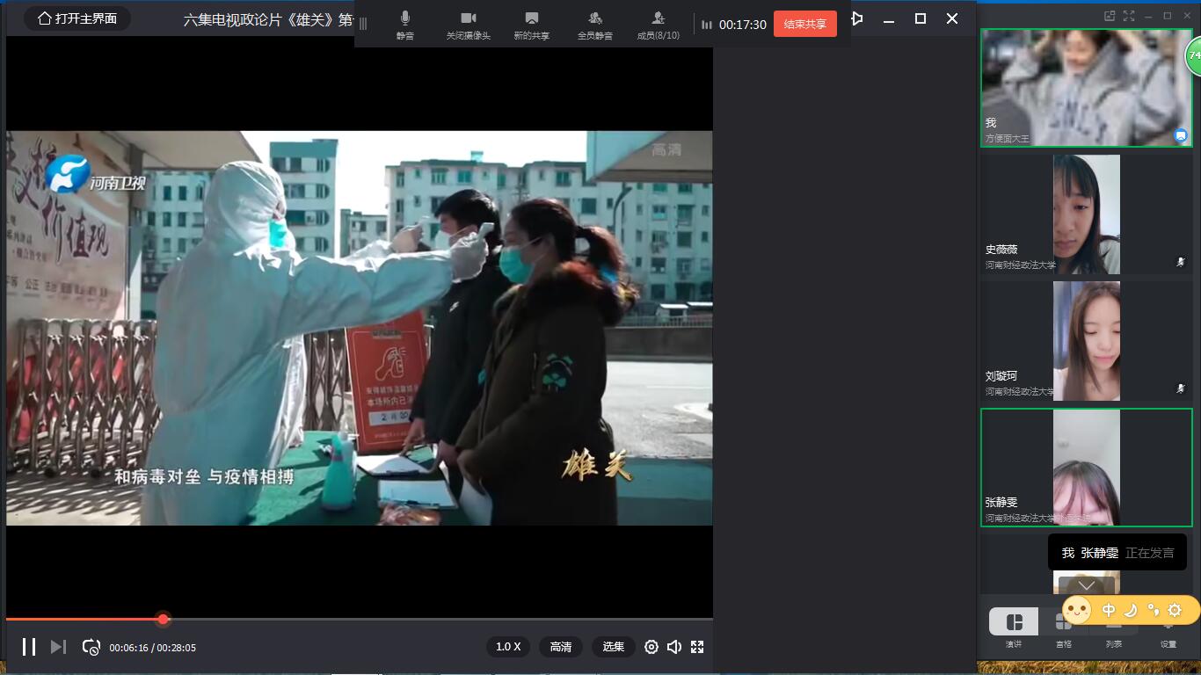Screen dimensions: 1201x675
Task: Expand more participants with down chevron
Action: (1087, 585)
